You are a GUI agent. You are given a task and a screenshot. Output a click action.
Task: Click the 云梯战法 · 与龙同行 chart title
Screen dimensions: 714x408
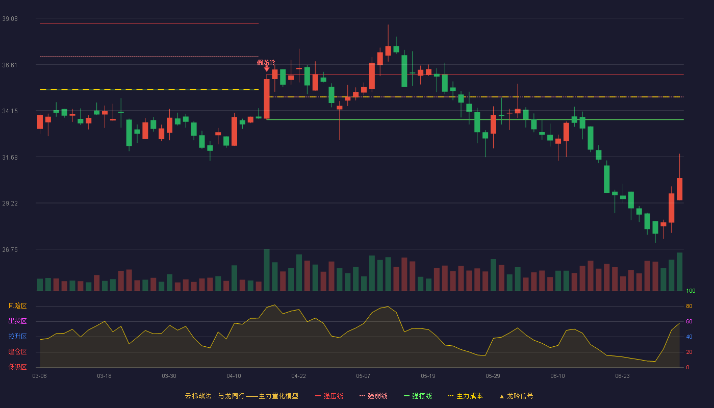click(x=242, y=396)
